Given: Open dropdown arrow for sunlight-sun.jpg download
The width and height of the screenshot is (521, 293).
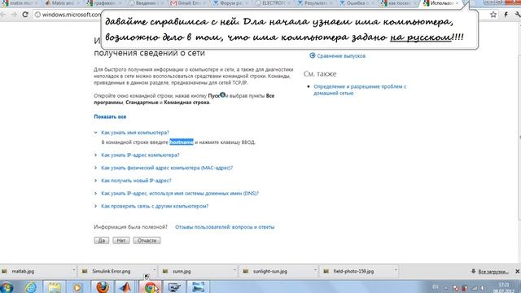Looking at the screenshot, I should coord(315,270).
